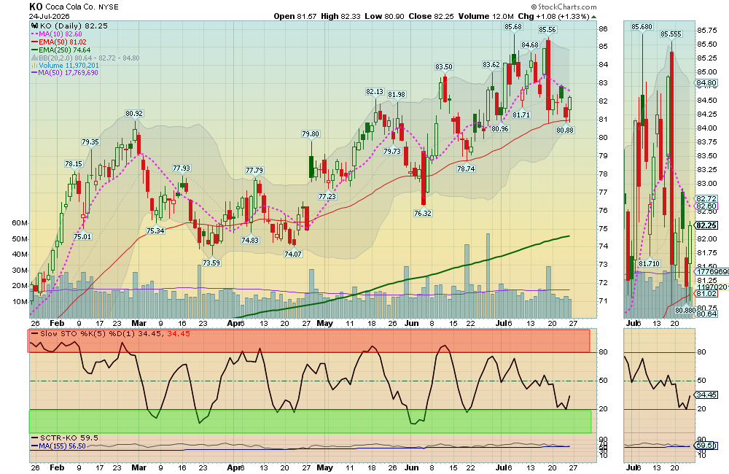Viewport: 729px width, 474px height.
Task: Click the boxed '84.80' upper band tag on right axis
Action: pos(706,83)
